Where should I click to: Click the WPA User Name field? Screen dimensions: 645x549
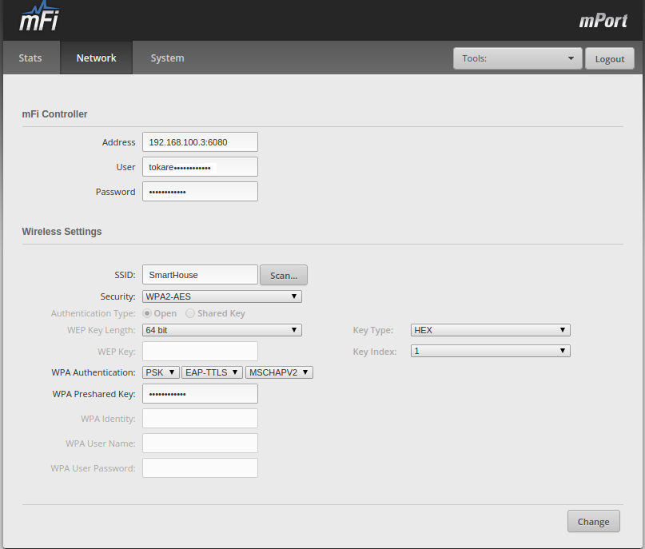pos(200,443)
